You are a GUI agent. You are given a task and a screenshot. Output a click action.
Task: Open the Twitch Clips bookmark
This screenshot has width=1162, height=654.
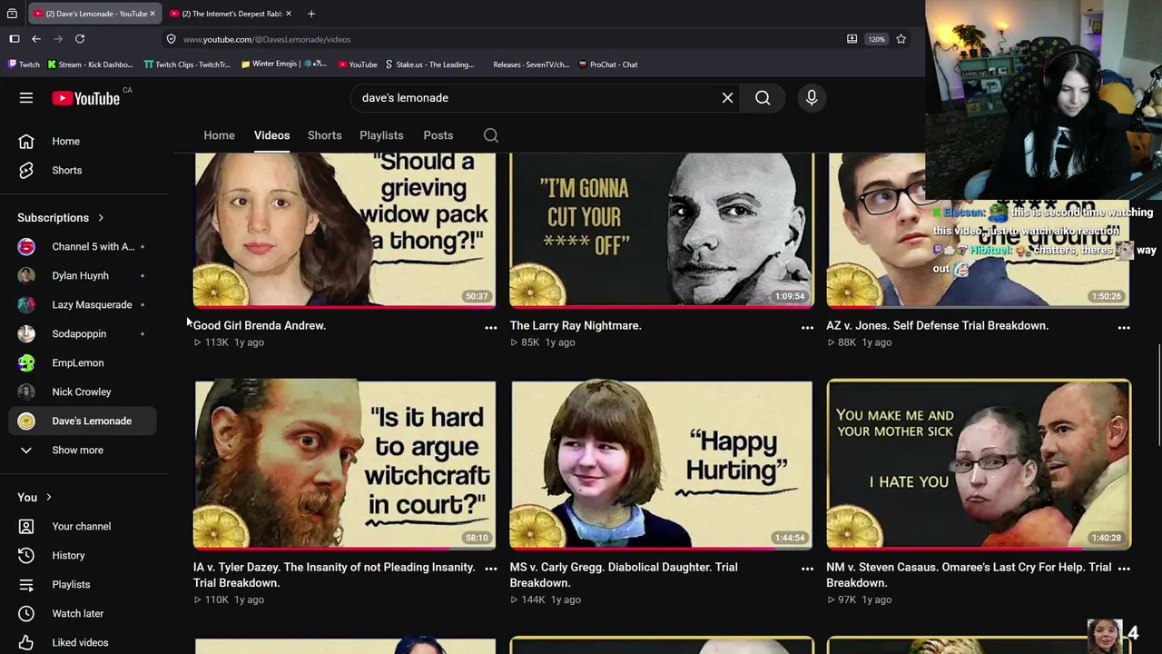188,64
